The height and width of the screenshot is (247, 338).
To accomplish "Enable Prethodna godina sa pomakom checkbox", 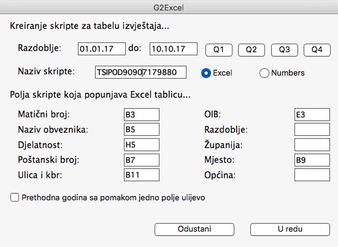I will 15,197.
